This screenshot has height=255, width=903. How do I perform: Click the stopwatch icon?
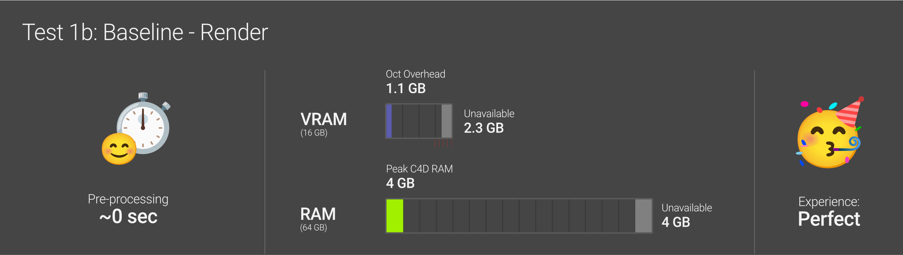coord(143,125)
